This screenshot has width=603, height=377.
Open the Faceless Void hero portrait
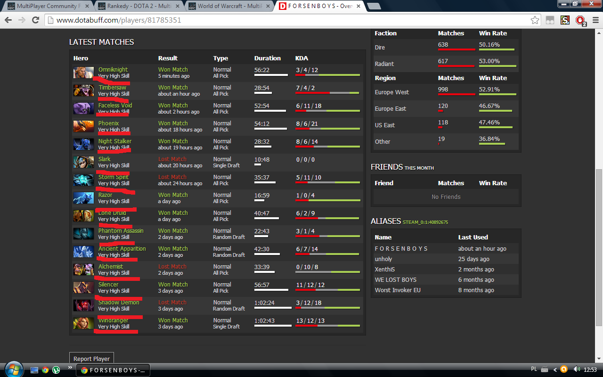pos(83,109)
